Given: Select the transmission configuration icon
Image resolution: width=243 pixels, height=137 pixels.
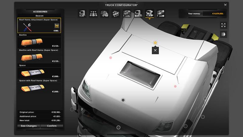Looking at the screenshot, I should coord(115,13).
